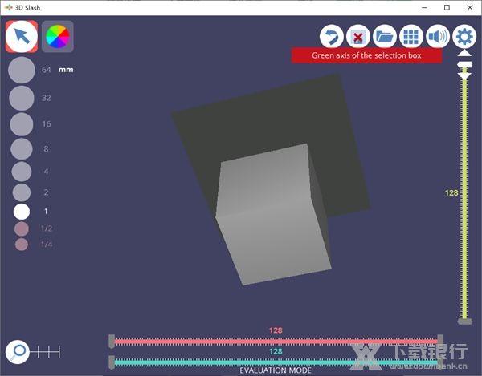Click the gray cube in viewport
The width and height of the screenshot is (482, 376).
click(274, 215)
